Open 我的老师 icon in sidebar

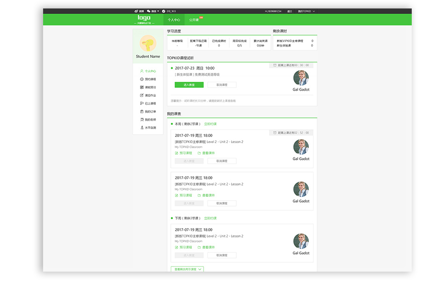click(142, 119)
